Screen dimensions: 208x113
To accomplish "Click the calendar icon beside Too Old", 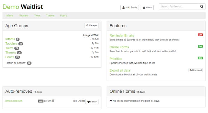I will coord(83,101).
